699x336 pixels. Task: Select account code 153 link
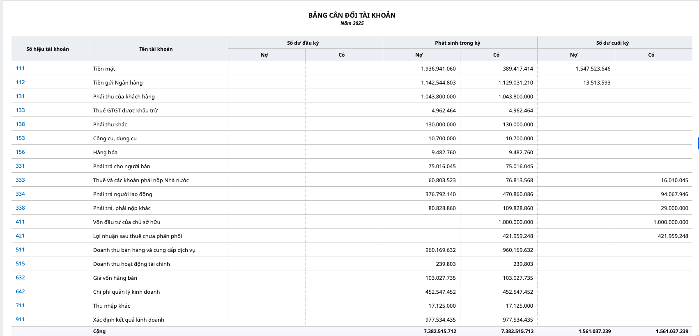20,138
